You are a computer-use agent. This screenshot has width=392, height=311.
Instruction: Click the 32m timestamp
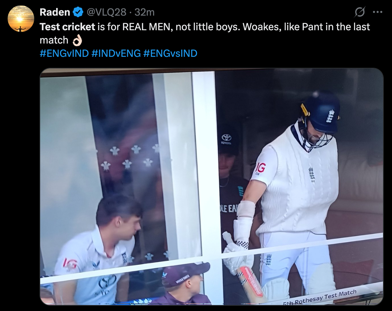[145, 12]
